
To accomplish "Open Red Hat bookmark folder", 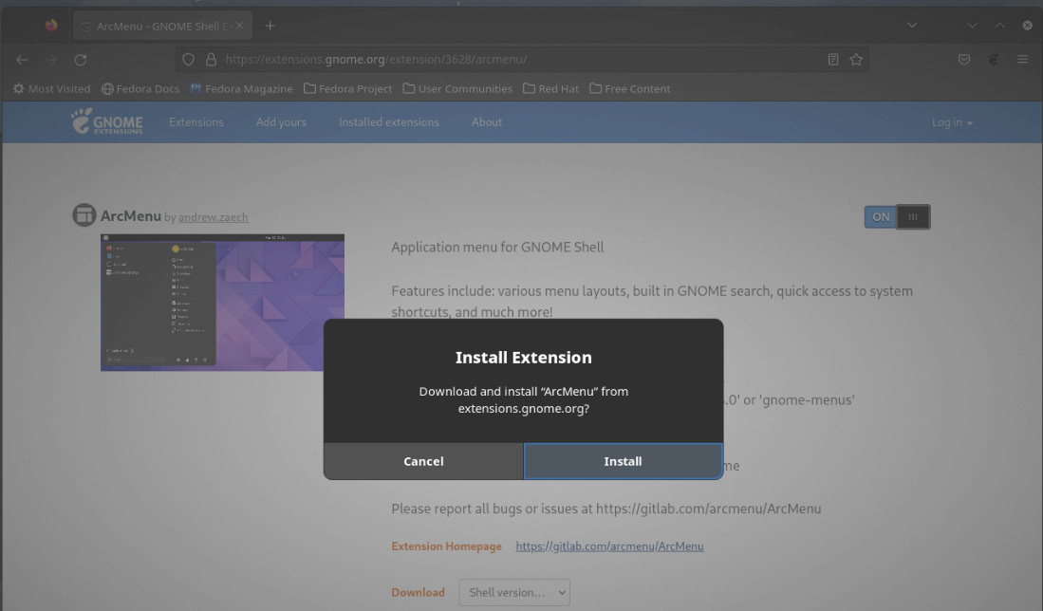I will coord(550,88).
